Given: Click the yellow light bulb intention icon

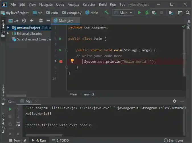Looking at the screenshot, I should (x=72, y=61).
